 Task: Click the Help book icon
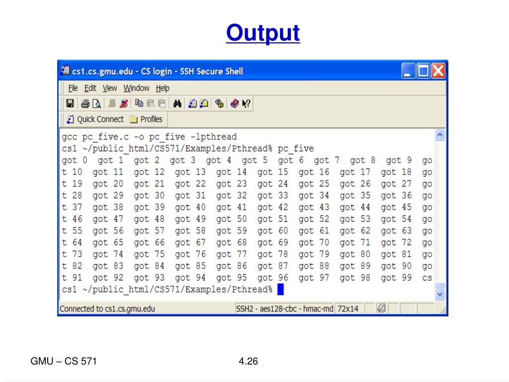point(235,103)
